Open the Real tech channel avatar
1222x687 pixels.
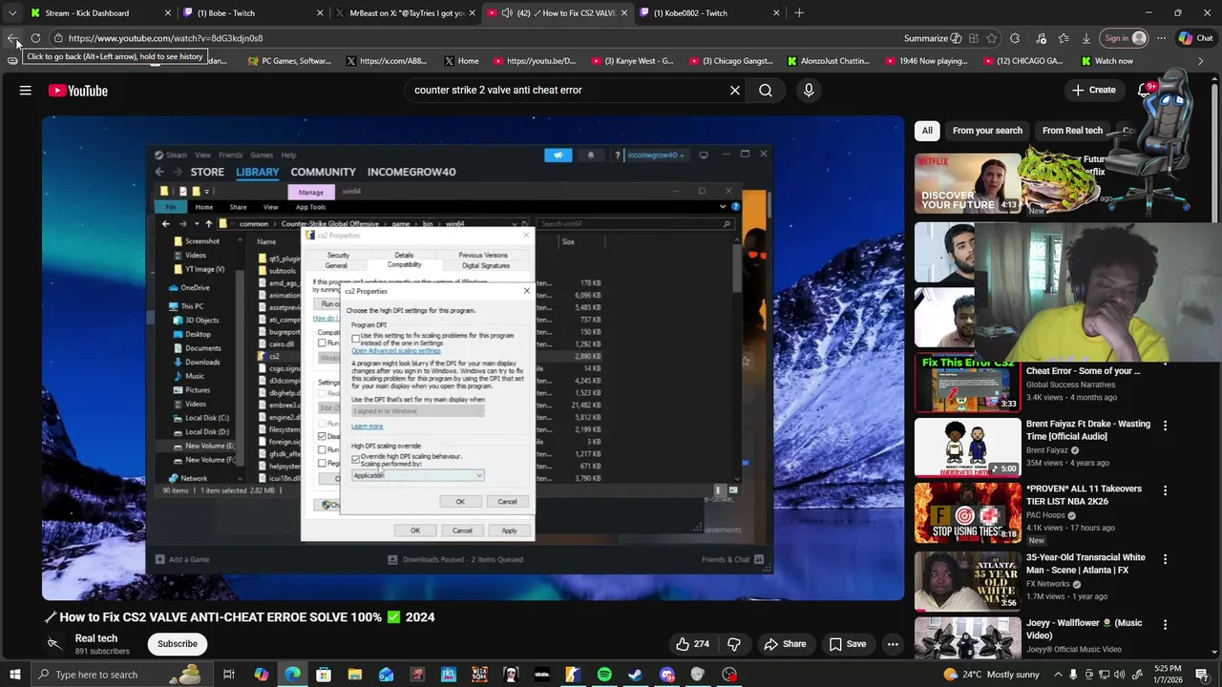(54, 644)
